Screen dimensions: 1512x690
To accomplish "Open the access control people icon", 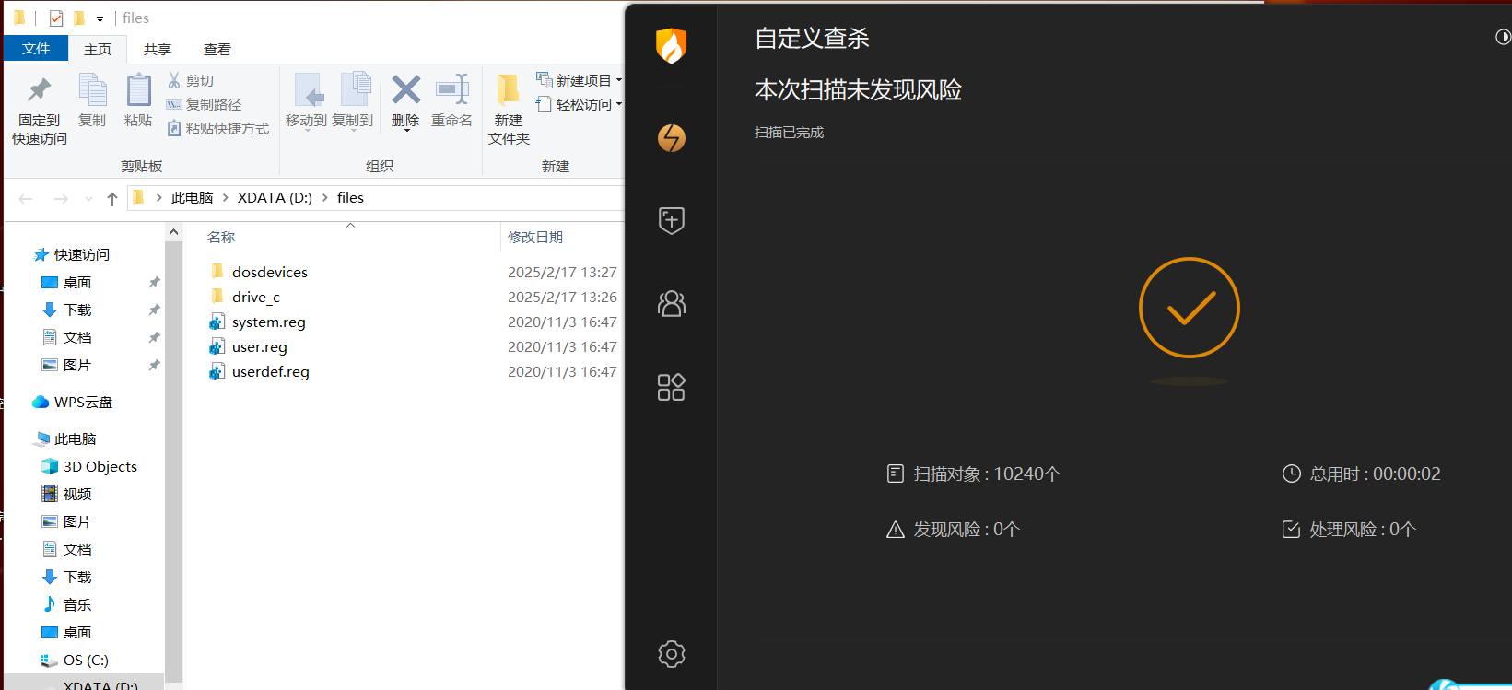I will [672, 303].
